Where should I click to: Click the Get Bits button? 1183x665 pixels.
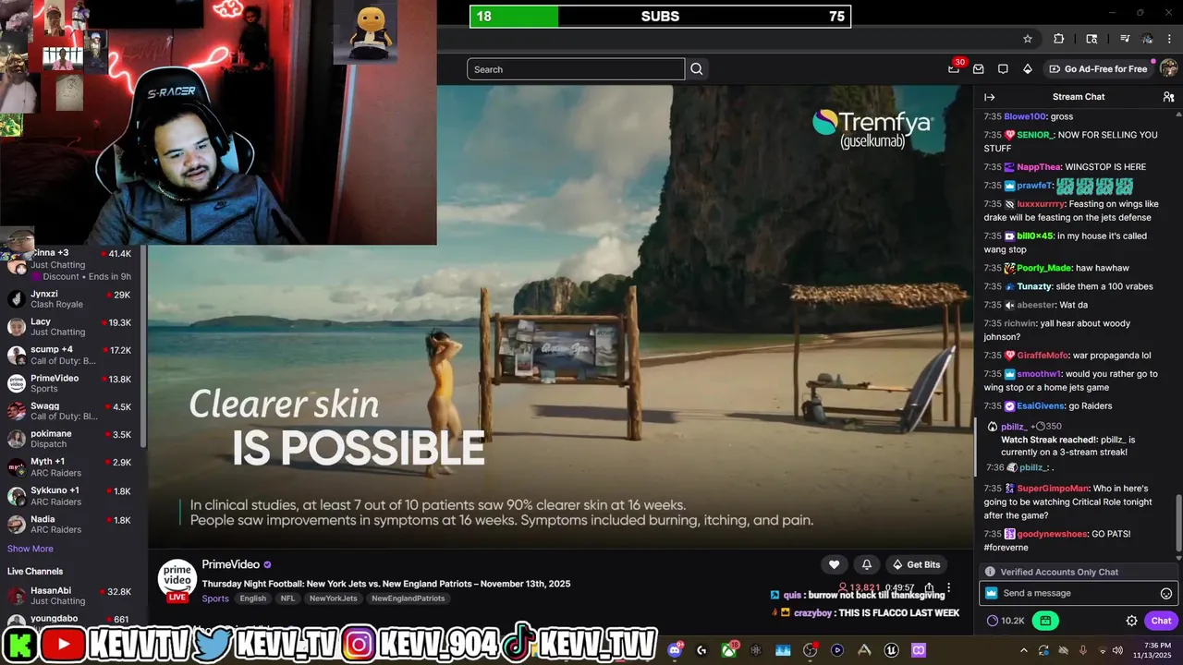pyautogui.click(x=915, y=564)
